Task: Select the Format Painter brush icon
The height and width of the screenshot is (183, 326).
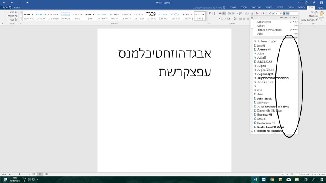Action: point(316,20)
